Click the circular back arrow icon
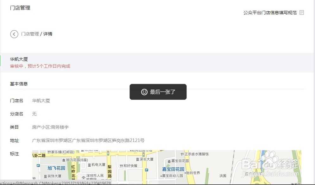 tap(14, 34)
